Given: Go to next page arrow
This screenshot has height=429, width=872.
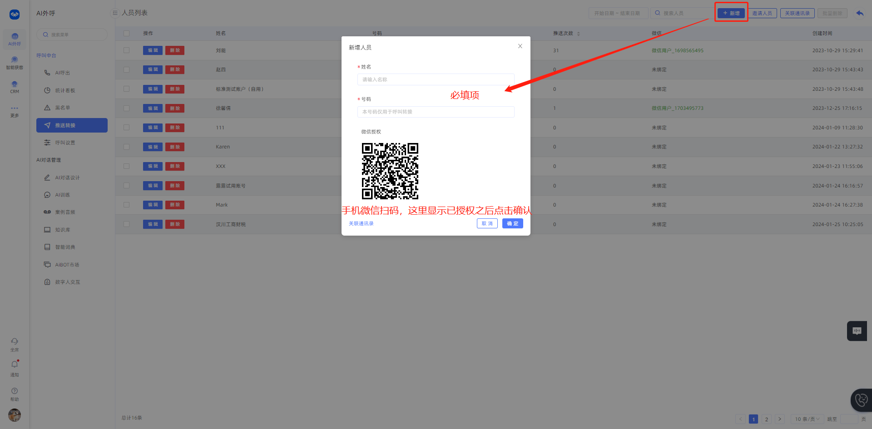Looking at the screenshot, I should coord(780,419).
